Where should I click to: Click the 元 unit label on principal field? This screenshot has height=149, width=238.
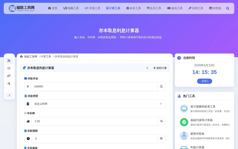pyautogui.click(x=161, y=86)
